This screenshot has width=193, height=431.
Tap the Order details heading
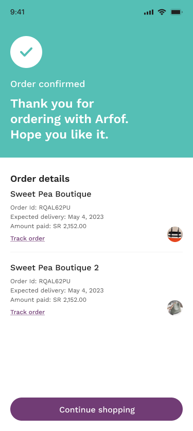(40, 179)
